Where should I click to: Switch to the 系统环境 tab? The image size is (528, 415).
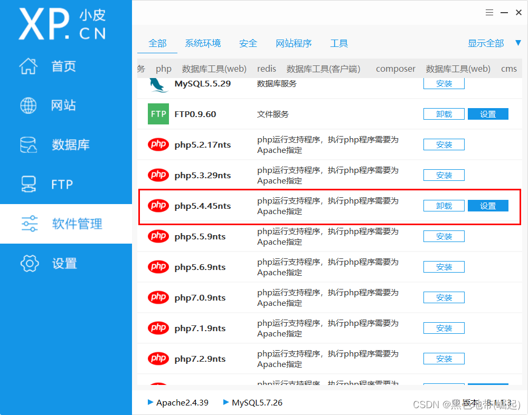pos(203,43)
